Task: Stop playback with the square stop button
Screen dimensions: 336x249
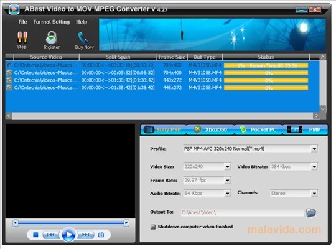Action: (x=35, y=235)
